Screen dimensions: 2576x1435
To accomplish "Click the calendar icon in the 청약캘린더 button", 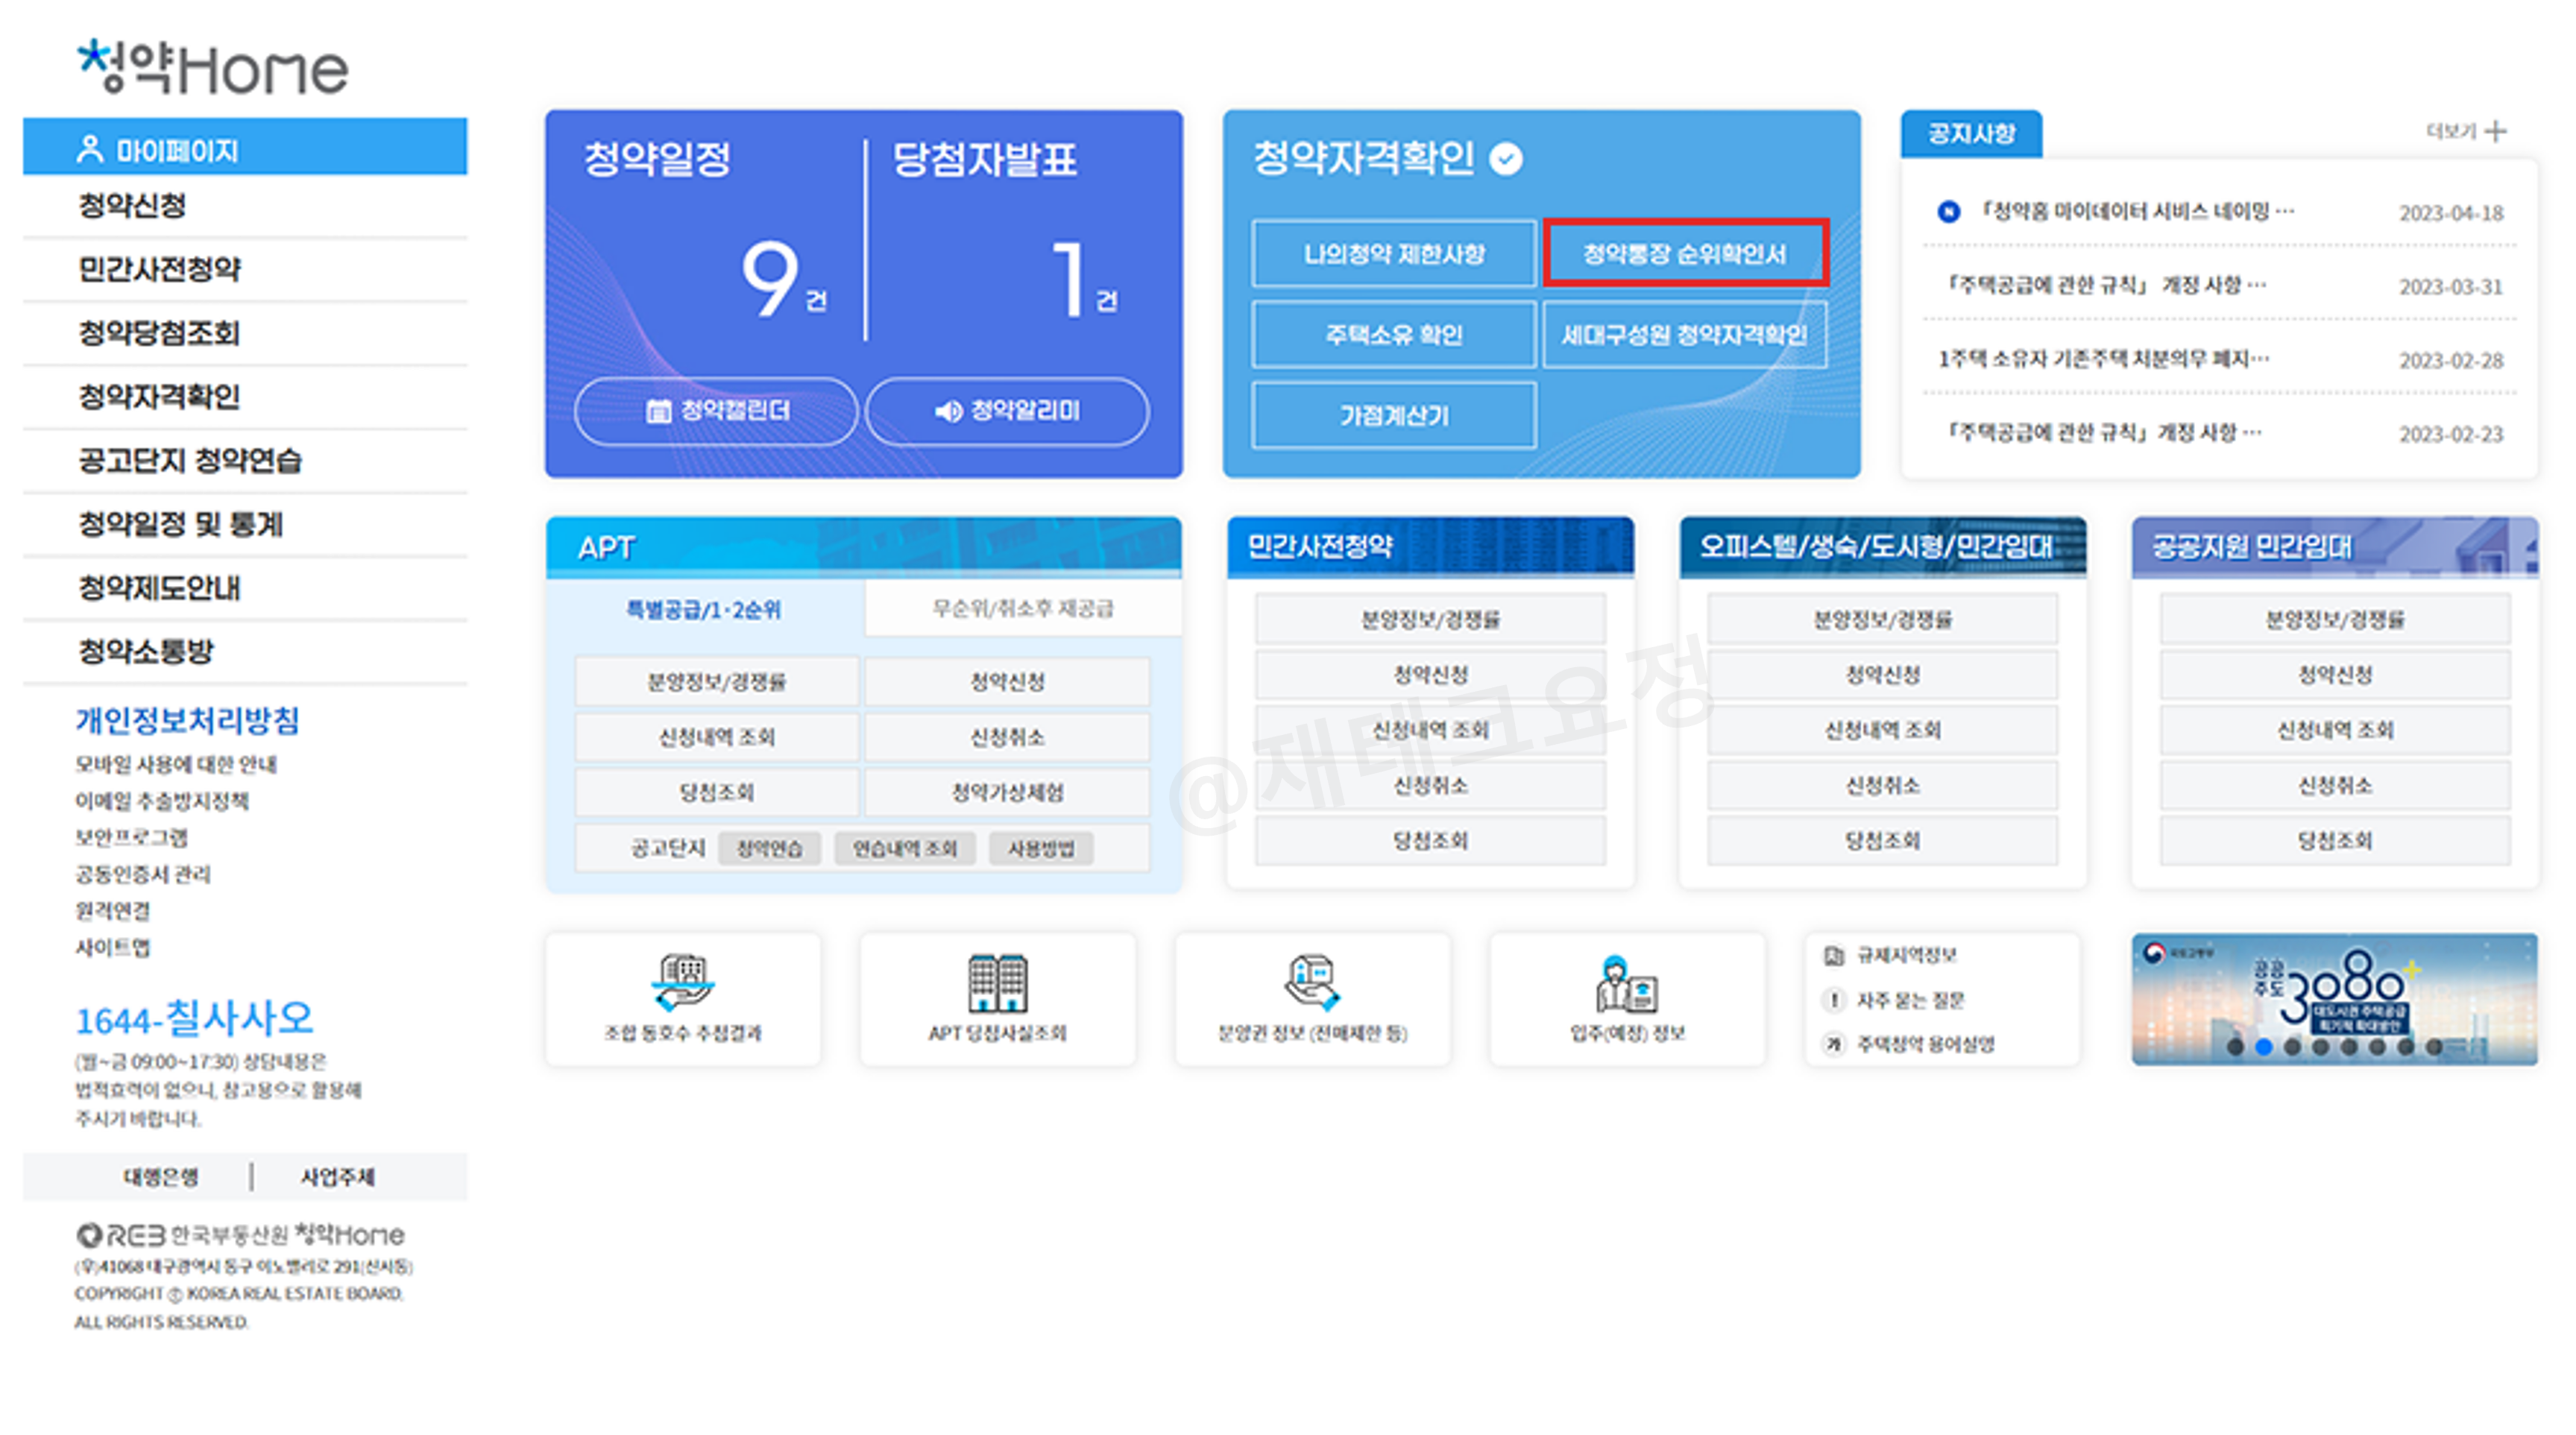I will [658, 411].
